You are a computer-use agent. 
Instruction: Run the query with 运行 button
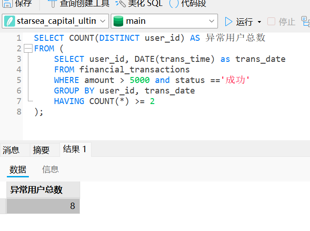pos(239,22)
